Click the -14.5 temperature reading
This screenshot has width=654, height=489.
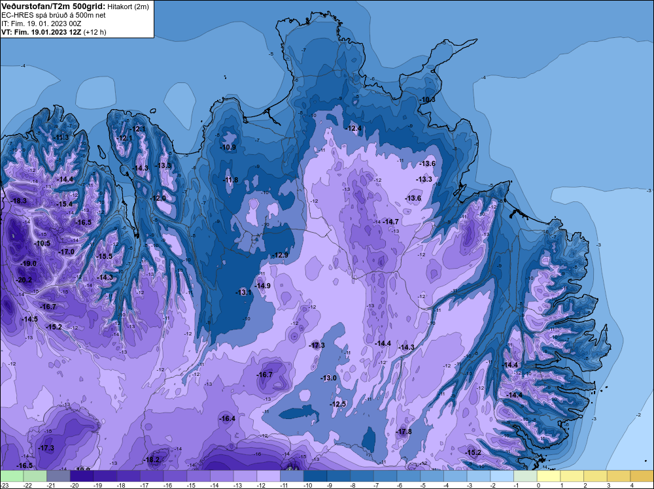pyautogui.click(x=29, y=319)
